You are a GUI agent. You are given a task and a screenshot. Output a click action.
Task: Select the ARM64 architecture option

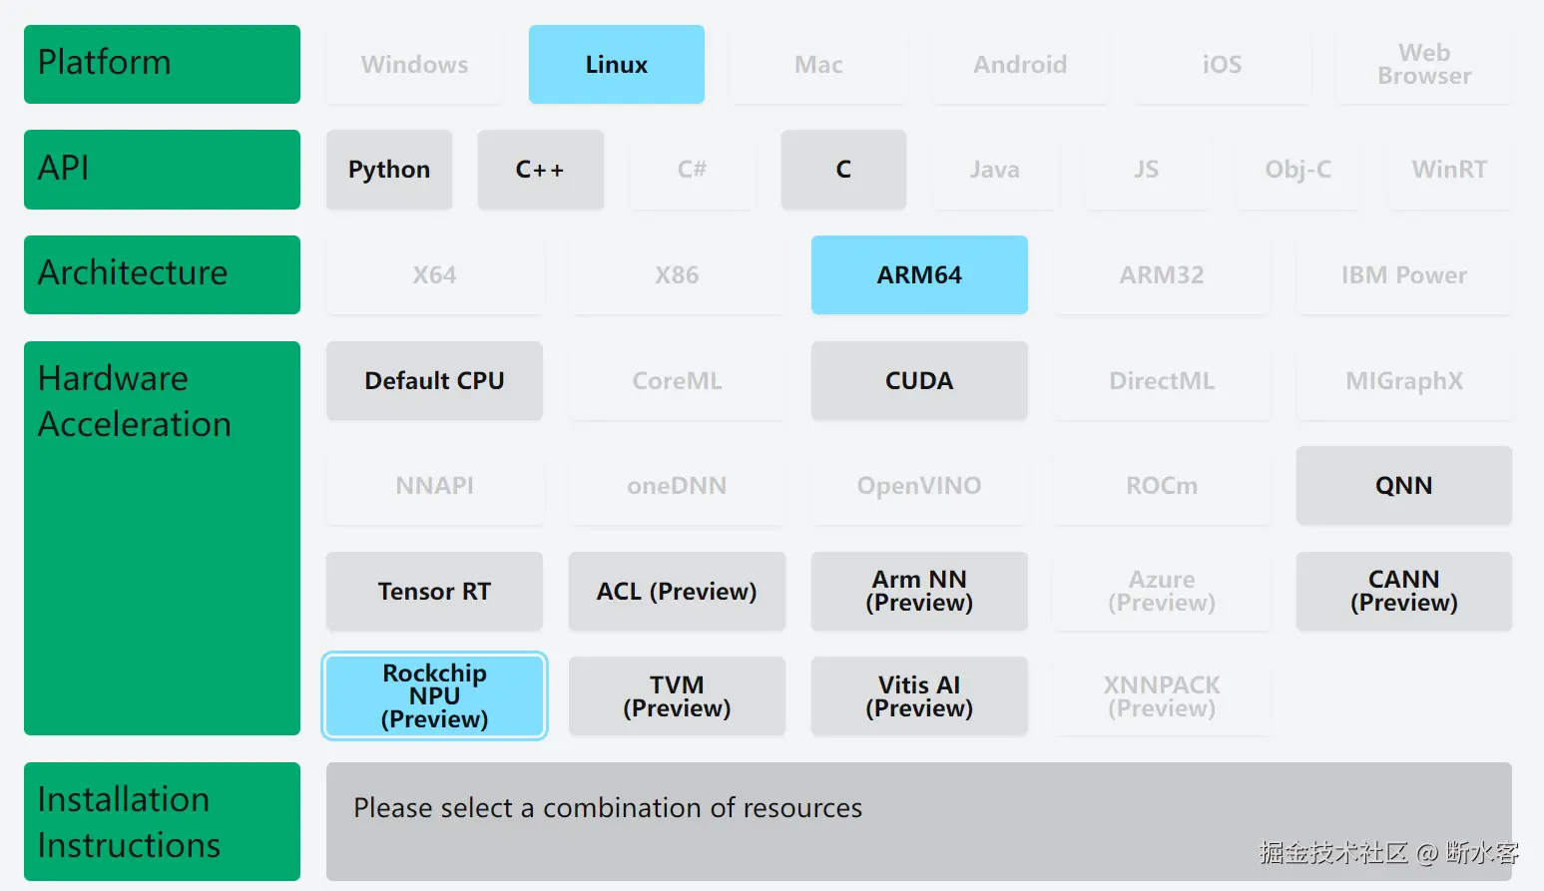point(918,275)
